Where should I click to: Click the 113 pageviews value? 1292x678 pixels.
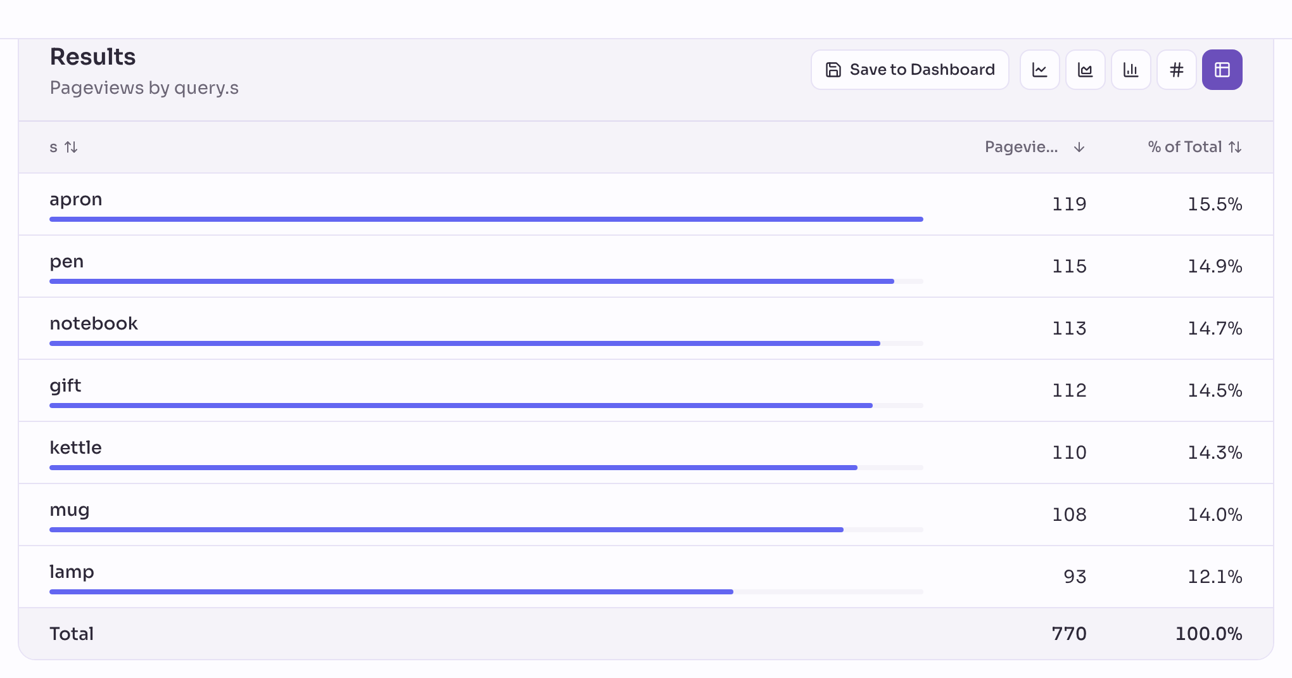click(1069, 328)
